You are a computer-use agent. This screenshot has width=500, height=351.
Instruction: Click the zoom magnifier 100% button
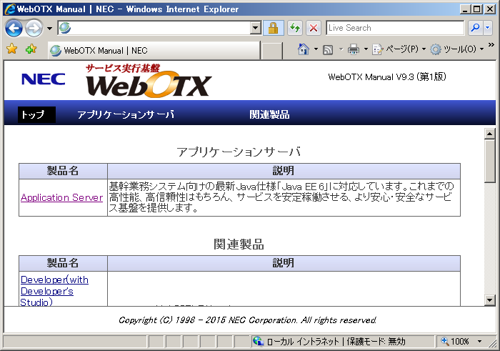pyautogui.click(x=455, y=342)
